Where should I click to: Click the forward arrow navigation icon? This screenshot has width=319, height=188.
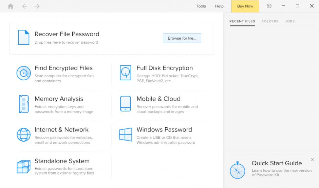[x=37, y=6]
